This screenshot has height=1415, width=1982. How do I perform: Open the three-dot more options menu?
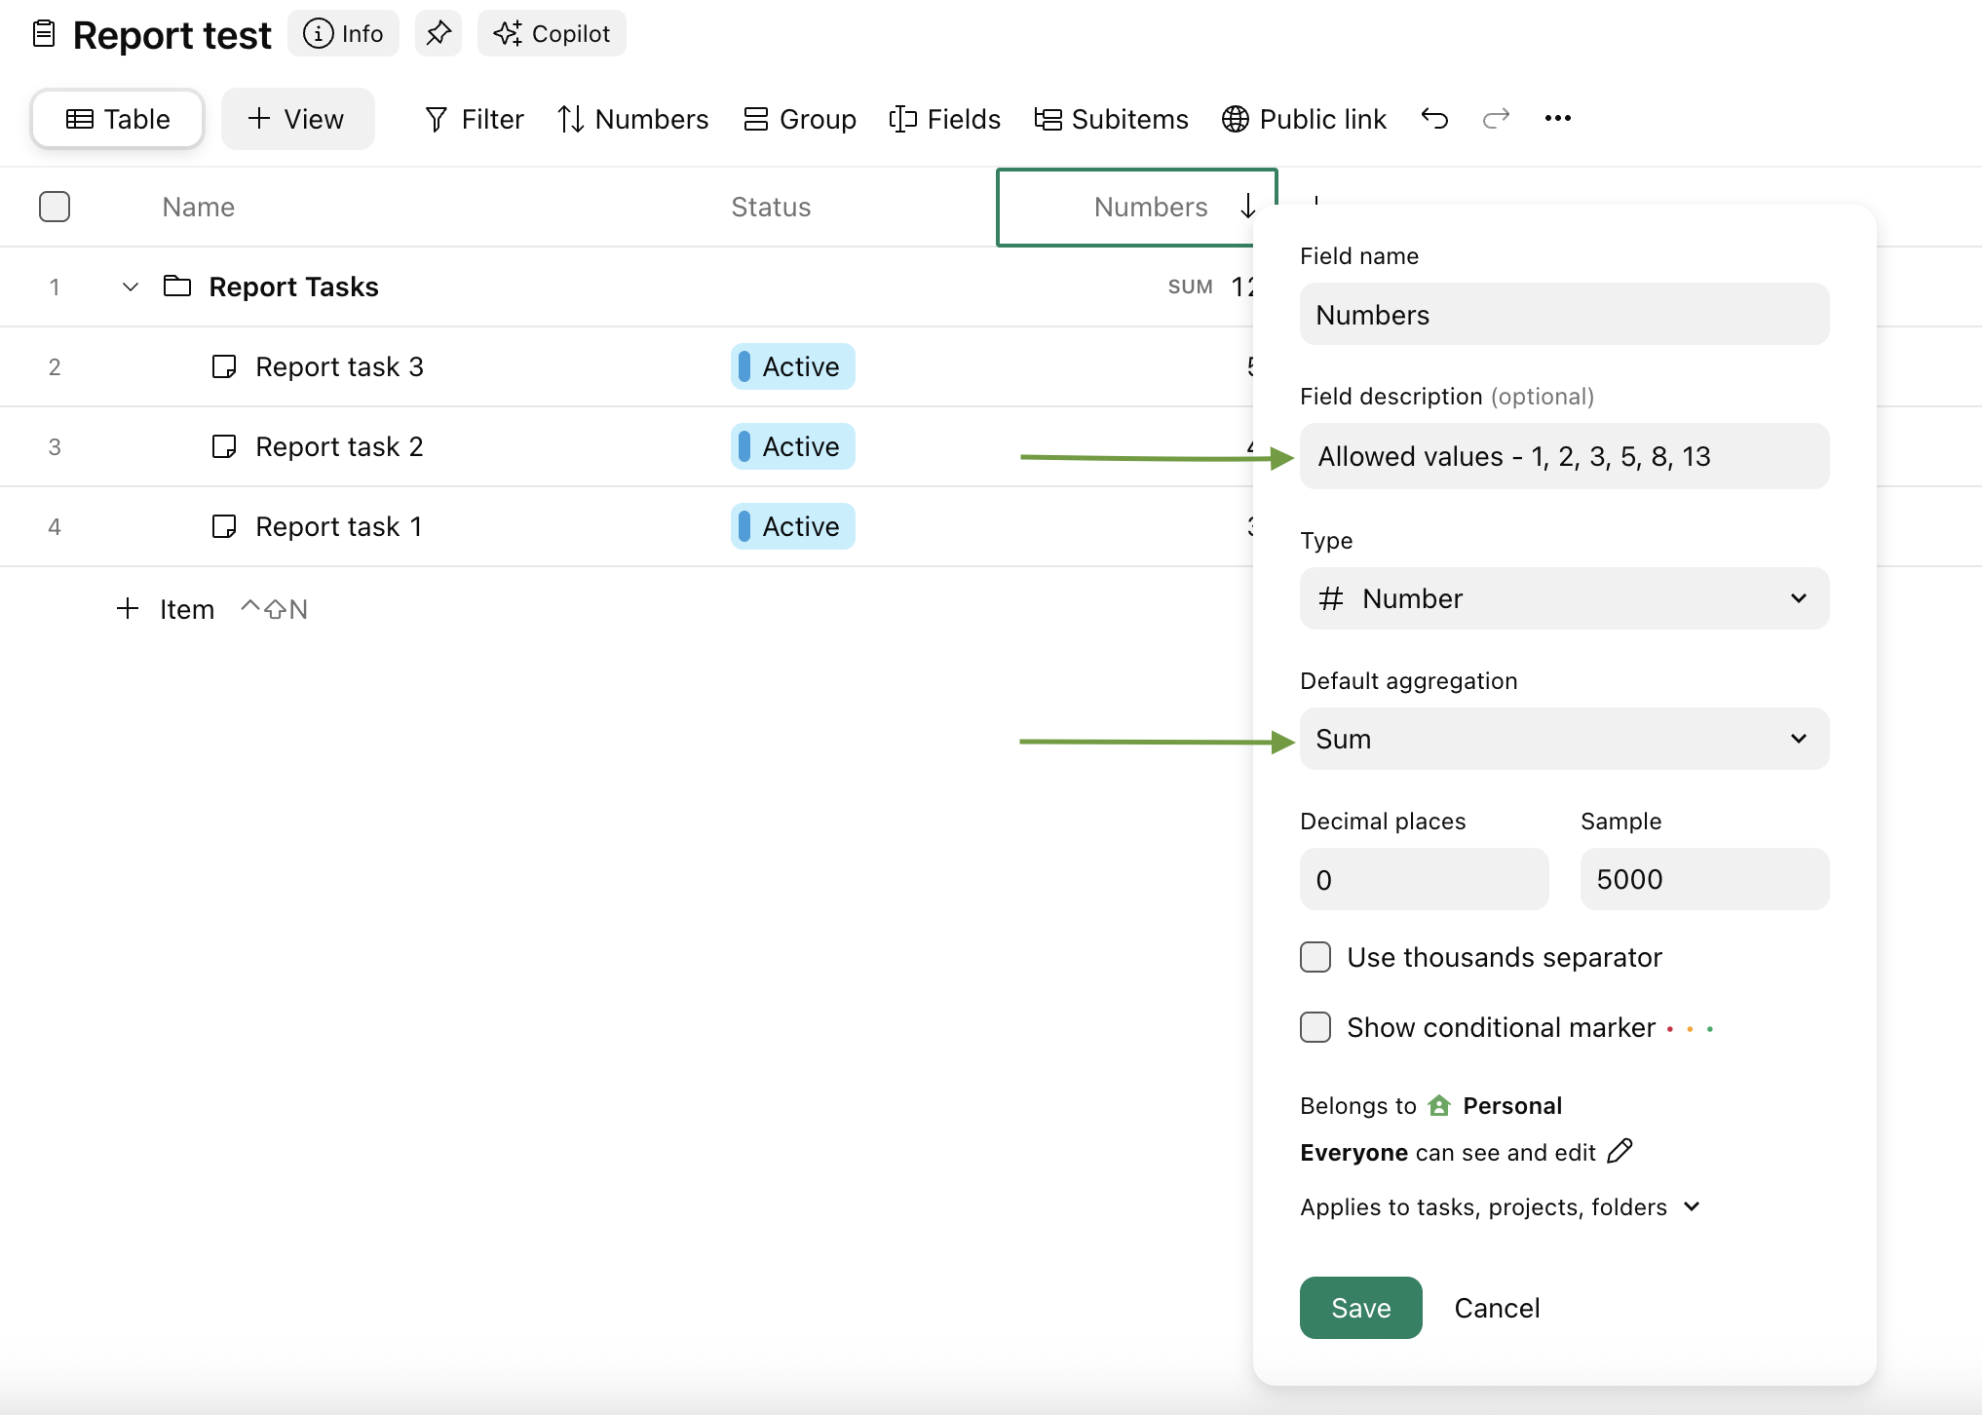1557,119
